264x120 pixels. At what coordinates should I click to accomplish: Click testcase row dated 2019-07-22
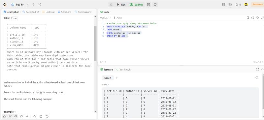pos(141,113)
